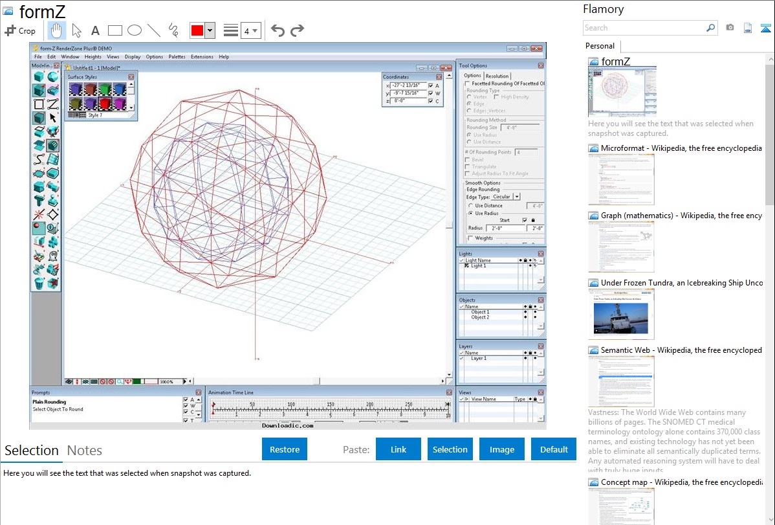The image size is (775, 525).
Task: Undo the last annotation
Action: (x=278, y=30)
